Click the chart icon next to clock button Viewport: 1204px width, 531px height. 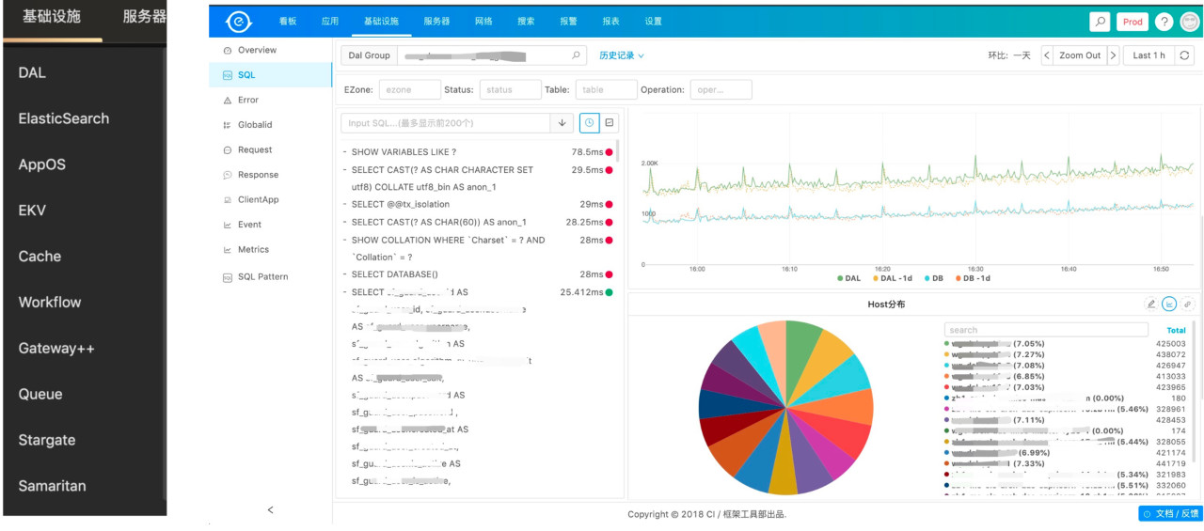click(610, 123)
